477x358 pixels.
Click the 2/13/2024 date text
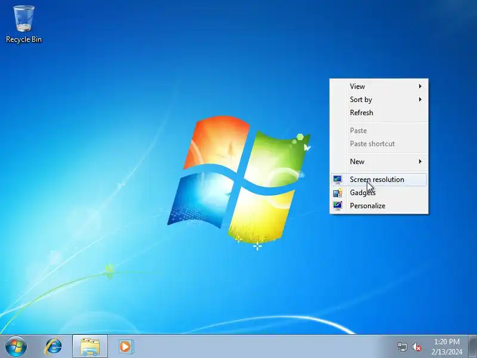point(447,352)
